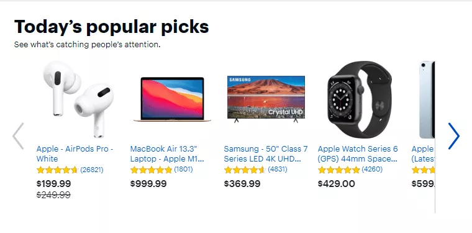Open the Apple Watch Series 6 image
Screen dimensions: 472x233
pyautogui.click(x=360, y=99)
